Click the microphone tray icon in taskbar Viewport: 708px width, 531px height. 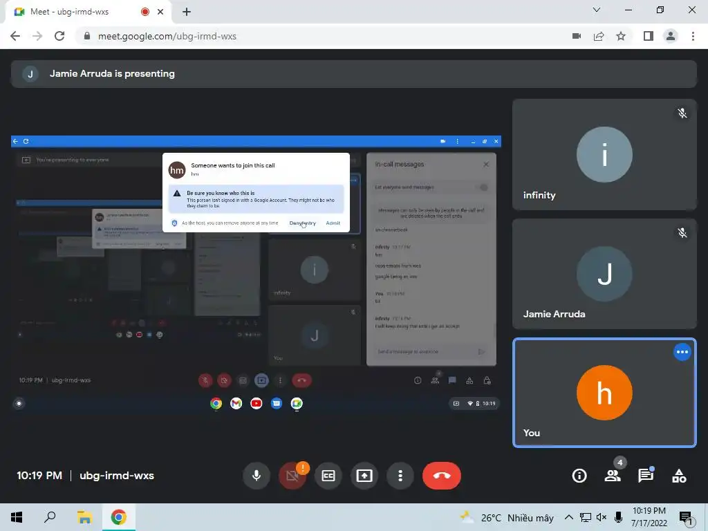pyautogui.click(x=619, y=517)
